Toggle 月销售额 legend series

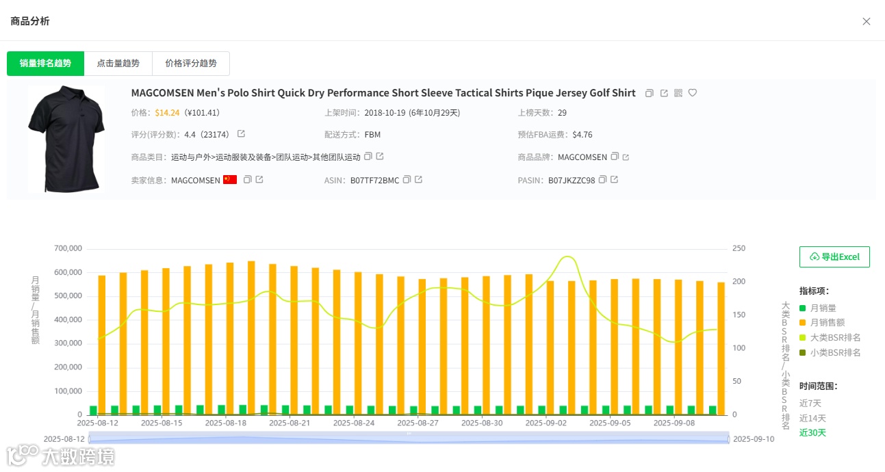(x=822, y=323)
